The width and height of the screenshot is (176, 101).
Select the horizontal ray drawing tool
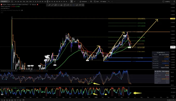coord(58,5)
